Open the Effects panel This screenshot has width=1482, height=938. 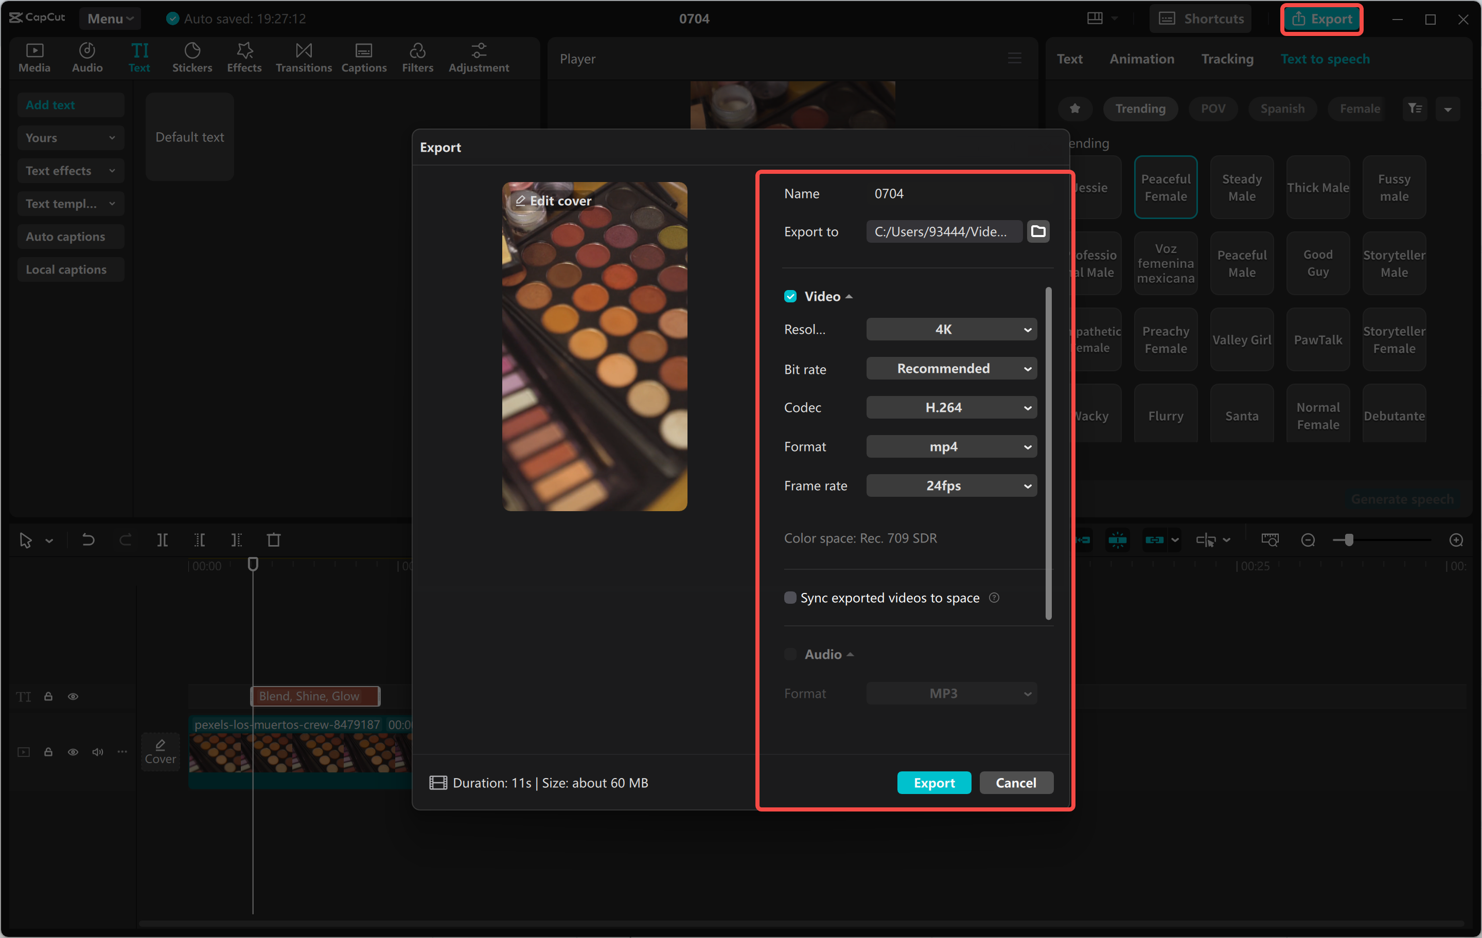tap(244, 57)
